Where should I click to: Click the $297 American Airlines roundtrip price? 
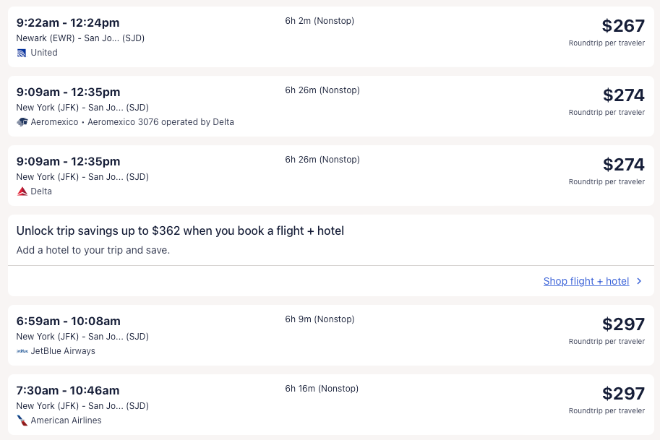coord(622,394)
